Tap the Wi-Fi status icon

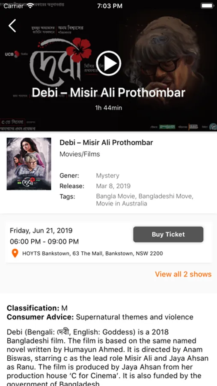click(30, 6)
